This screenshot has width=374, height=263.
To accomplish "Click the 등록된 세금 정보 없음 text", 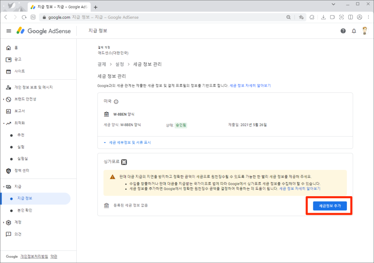I will tap(131, 205).
